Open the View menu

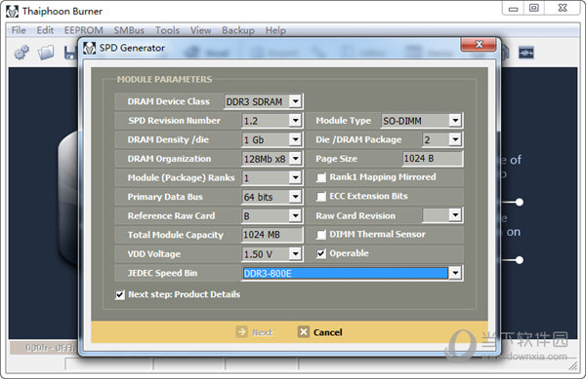[200, 30]
